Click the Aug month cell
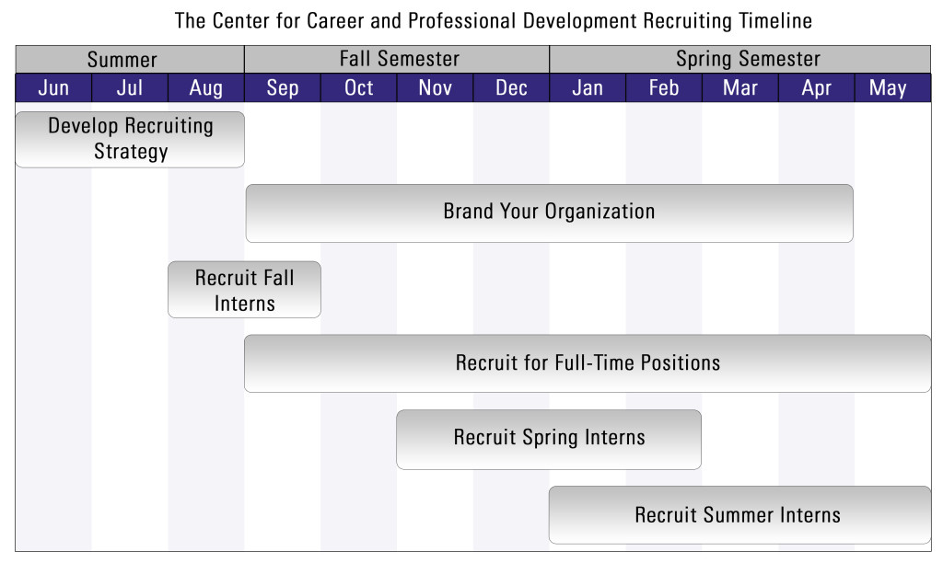Viewport: 943px width, 563px height. (206, 87)
